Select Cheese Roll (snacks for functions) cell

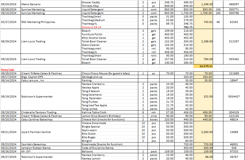(109, 120)
